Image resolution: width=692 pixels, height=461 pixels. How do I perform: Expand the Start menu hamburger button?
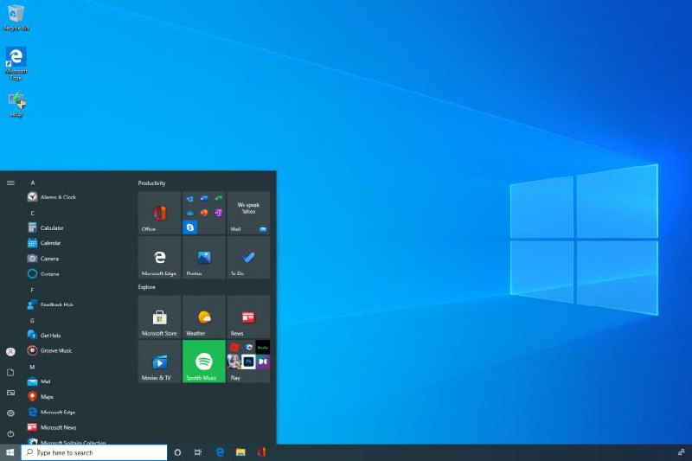pyautogui.click(x=10, y=182)
